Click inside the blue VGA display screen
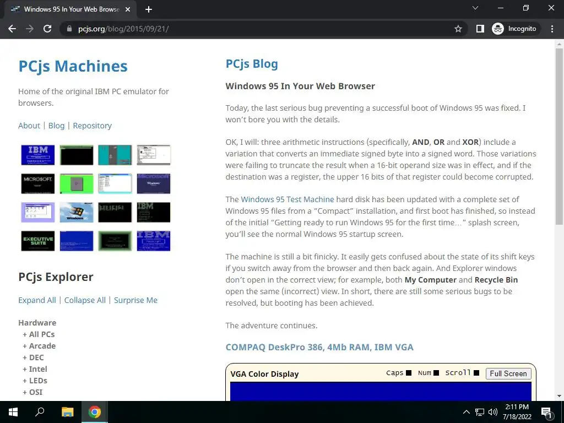 (x=381, y=392)
